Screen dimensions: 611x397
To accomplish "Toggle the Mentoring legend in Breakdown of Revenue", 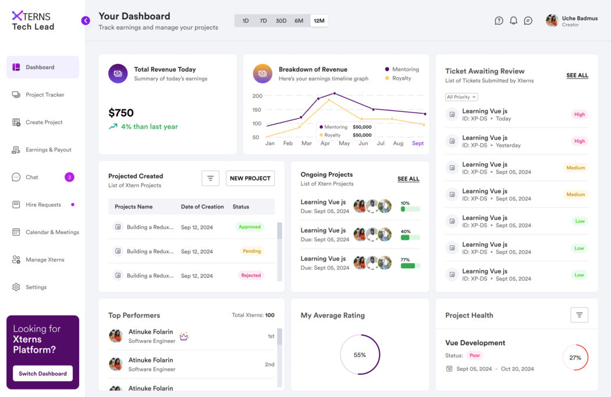I will (x=401, y=69).
